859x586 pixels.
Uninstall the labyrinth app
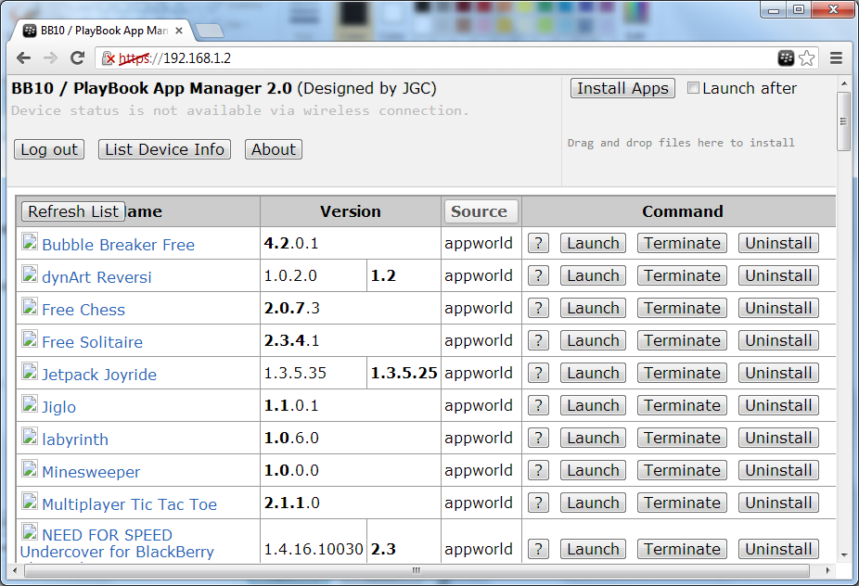[778, 439]
